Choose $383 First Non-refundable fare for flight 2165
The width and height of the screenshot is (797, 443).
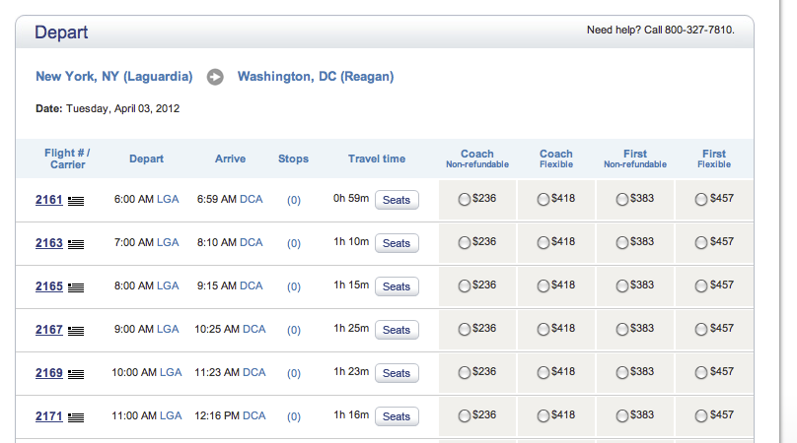[x=621, y=286]
